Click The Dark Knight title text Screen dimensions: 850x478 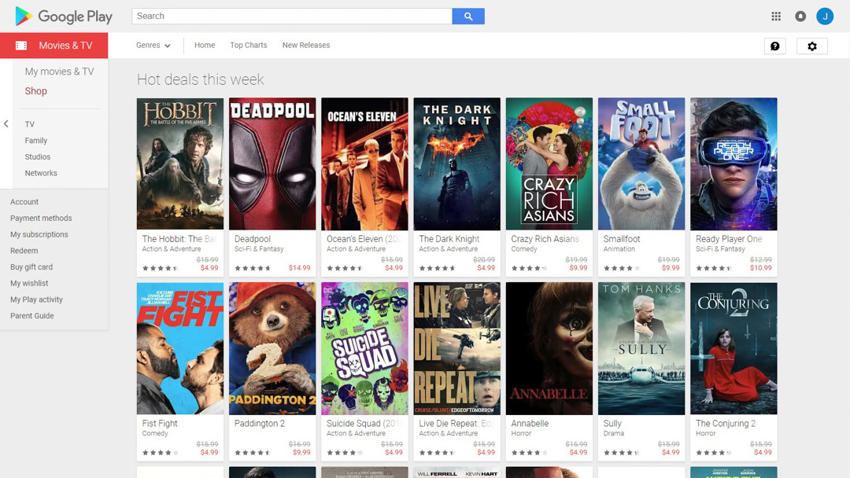449,239
